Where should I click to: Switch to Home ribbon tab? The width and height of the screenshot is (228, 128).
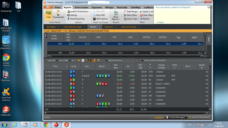[x=57, y=7]
